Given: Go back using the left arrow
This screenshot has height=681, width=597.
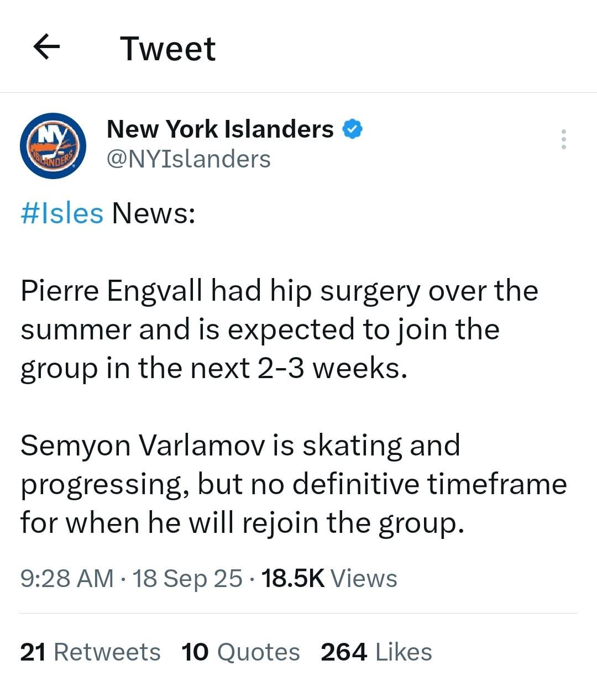Looking at the screenshot, I should 46,48.
